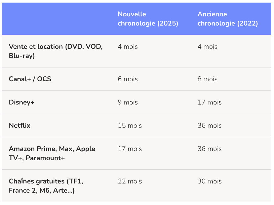This screenshot has height=205, width=274.
Task: Select the Canal+ / OCS row label
Action: pos(30,79)
